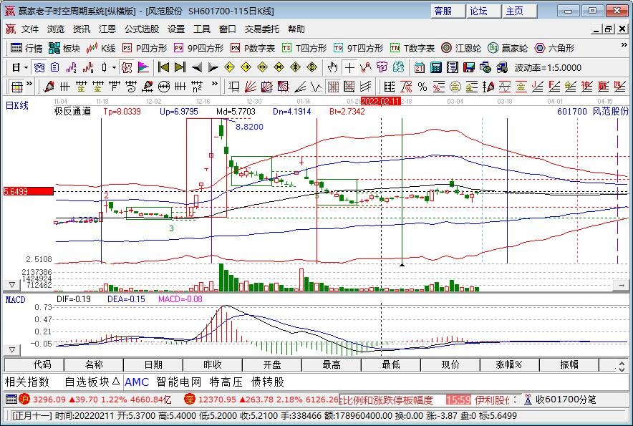Click the red 5.6499 price label
The height and width of the screenshot is (426, 633).
coord(28,191)
